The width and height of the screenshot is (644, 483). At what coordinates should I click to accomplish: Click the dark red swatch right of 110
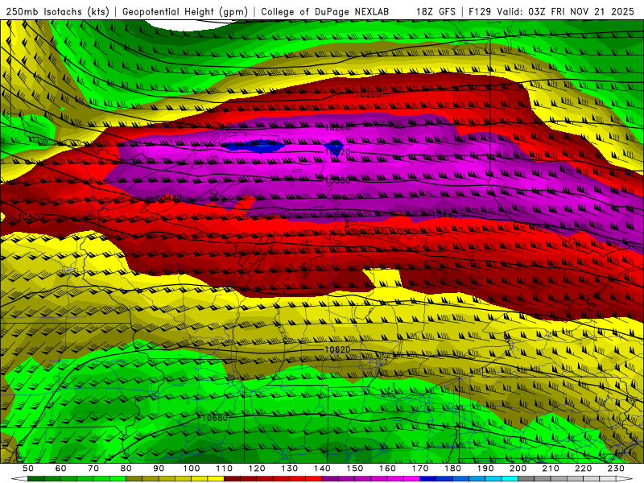tap(232, 479)
